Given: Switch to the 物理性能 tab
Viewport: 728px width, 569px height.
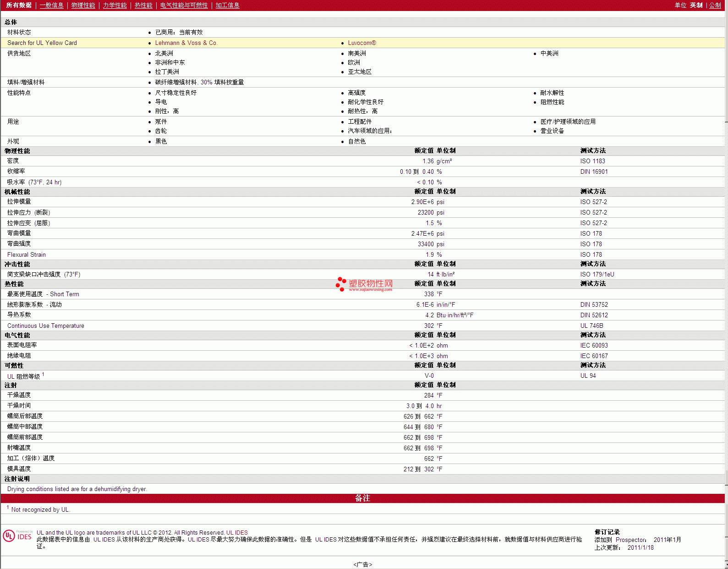Looking at the screenshot, I should pyautogui.click(x=83, y=6).
